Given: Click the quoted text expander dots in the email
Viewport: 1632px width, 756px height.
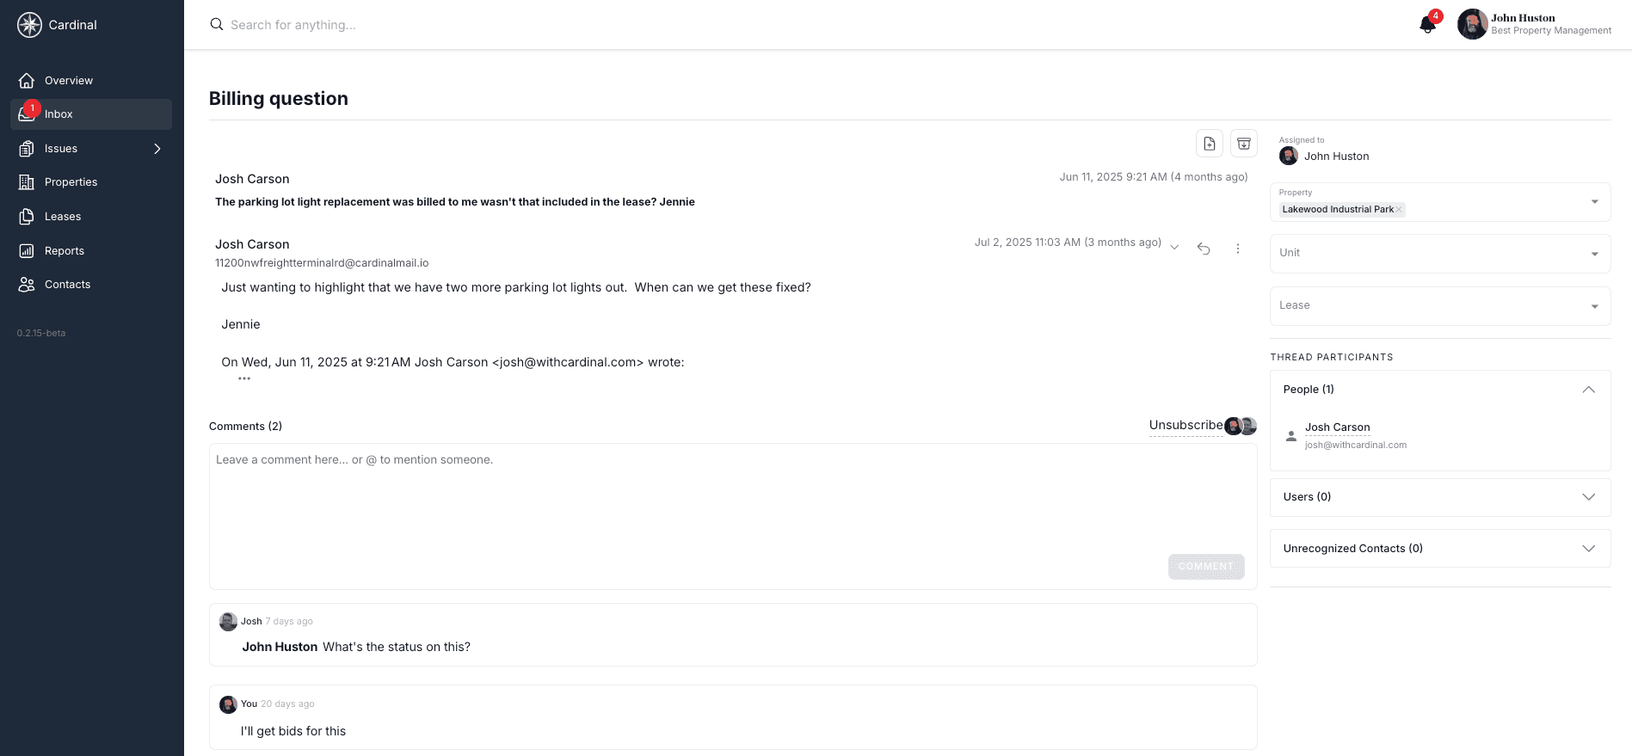Looking at the screenshot, I should tap(244, 378).
